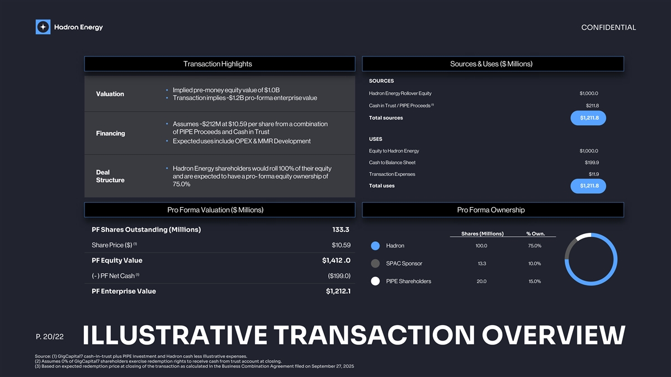Select the Sources & Uses header
The image size is (671, 377).
click(x=492, y=64)
